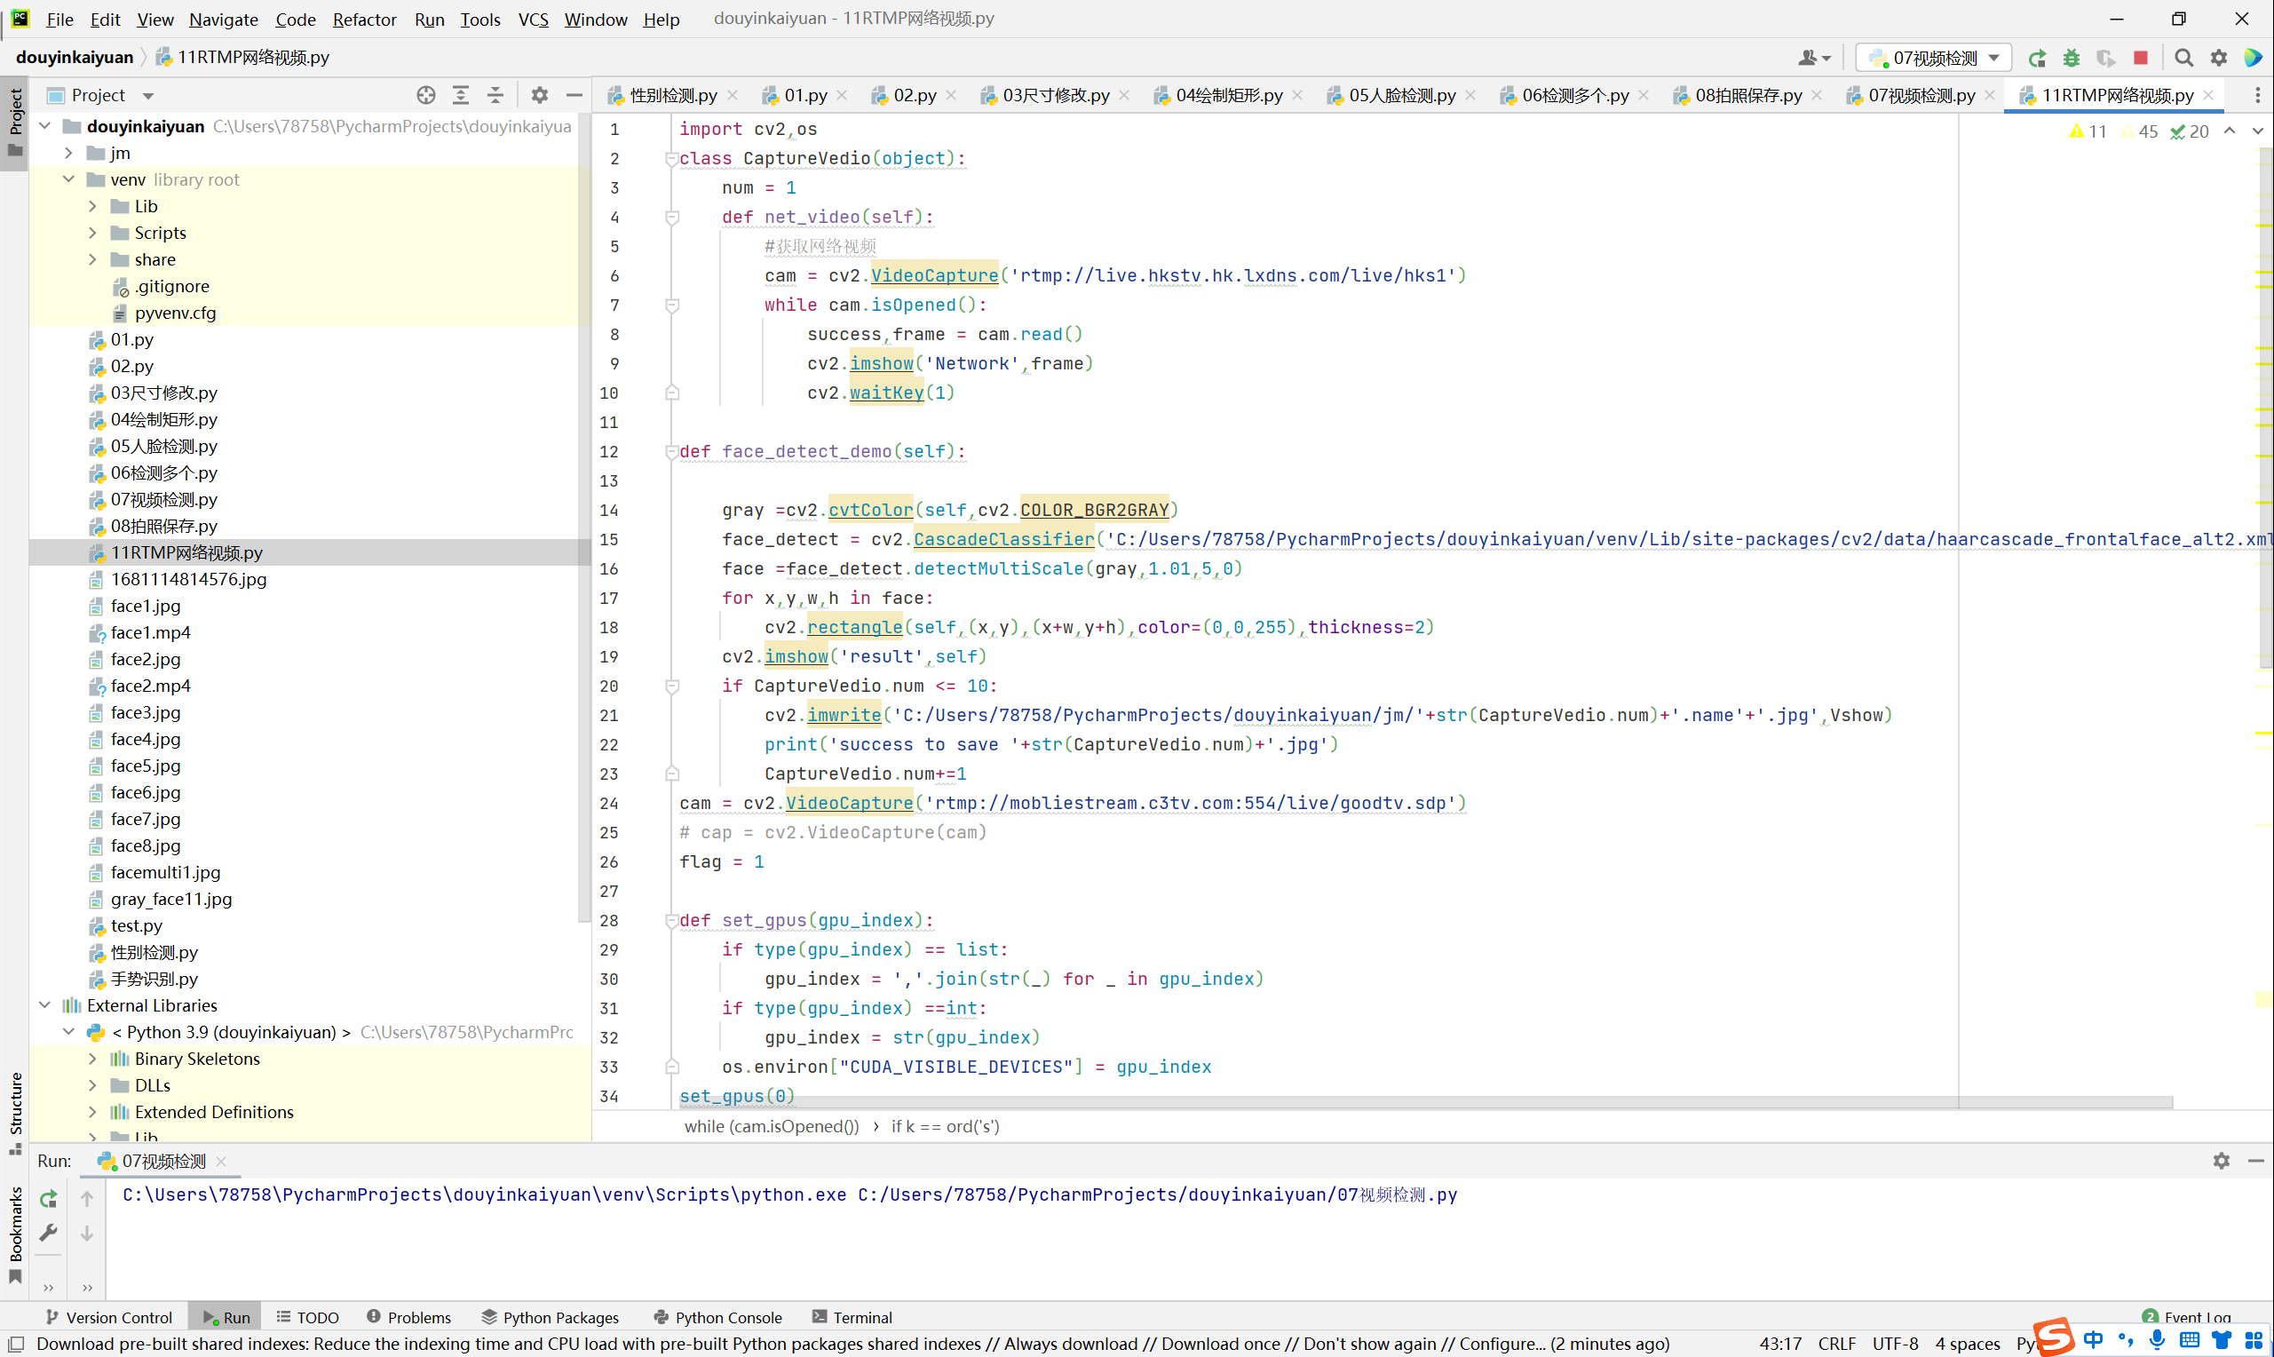
Task: Open the Version Control tool window
Action: (108, 1317)
